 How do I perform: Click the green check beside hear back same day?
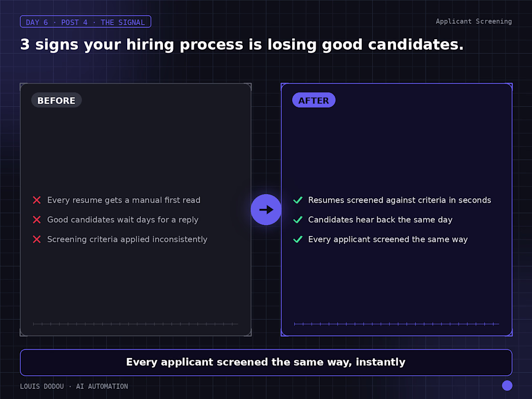pos(297,220)
